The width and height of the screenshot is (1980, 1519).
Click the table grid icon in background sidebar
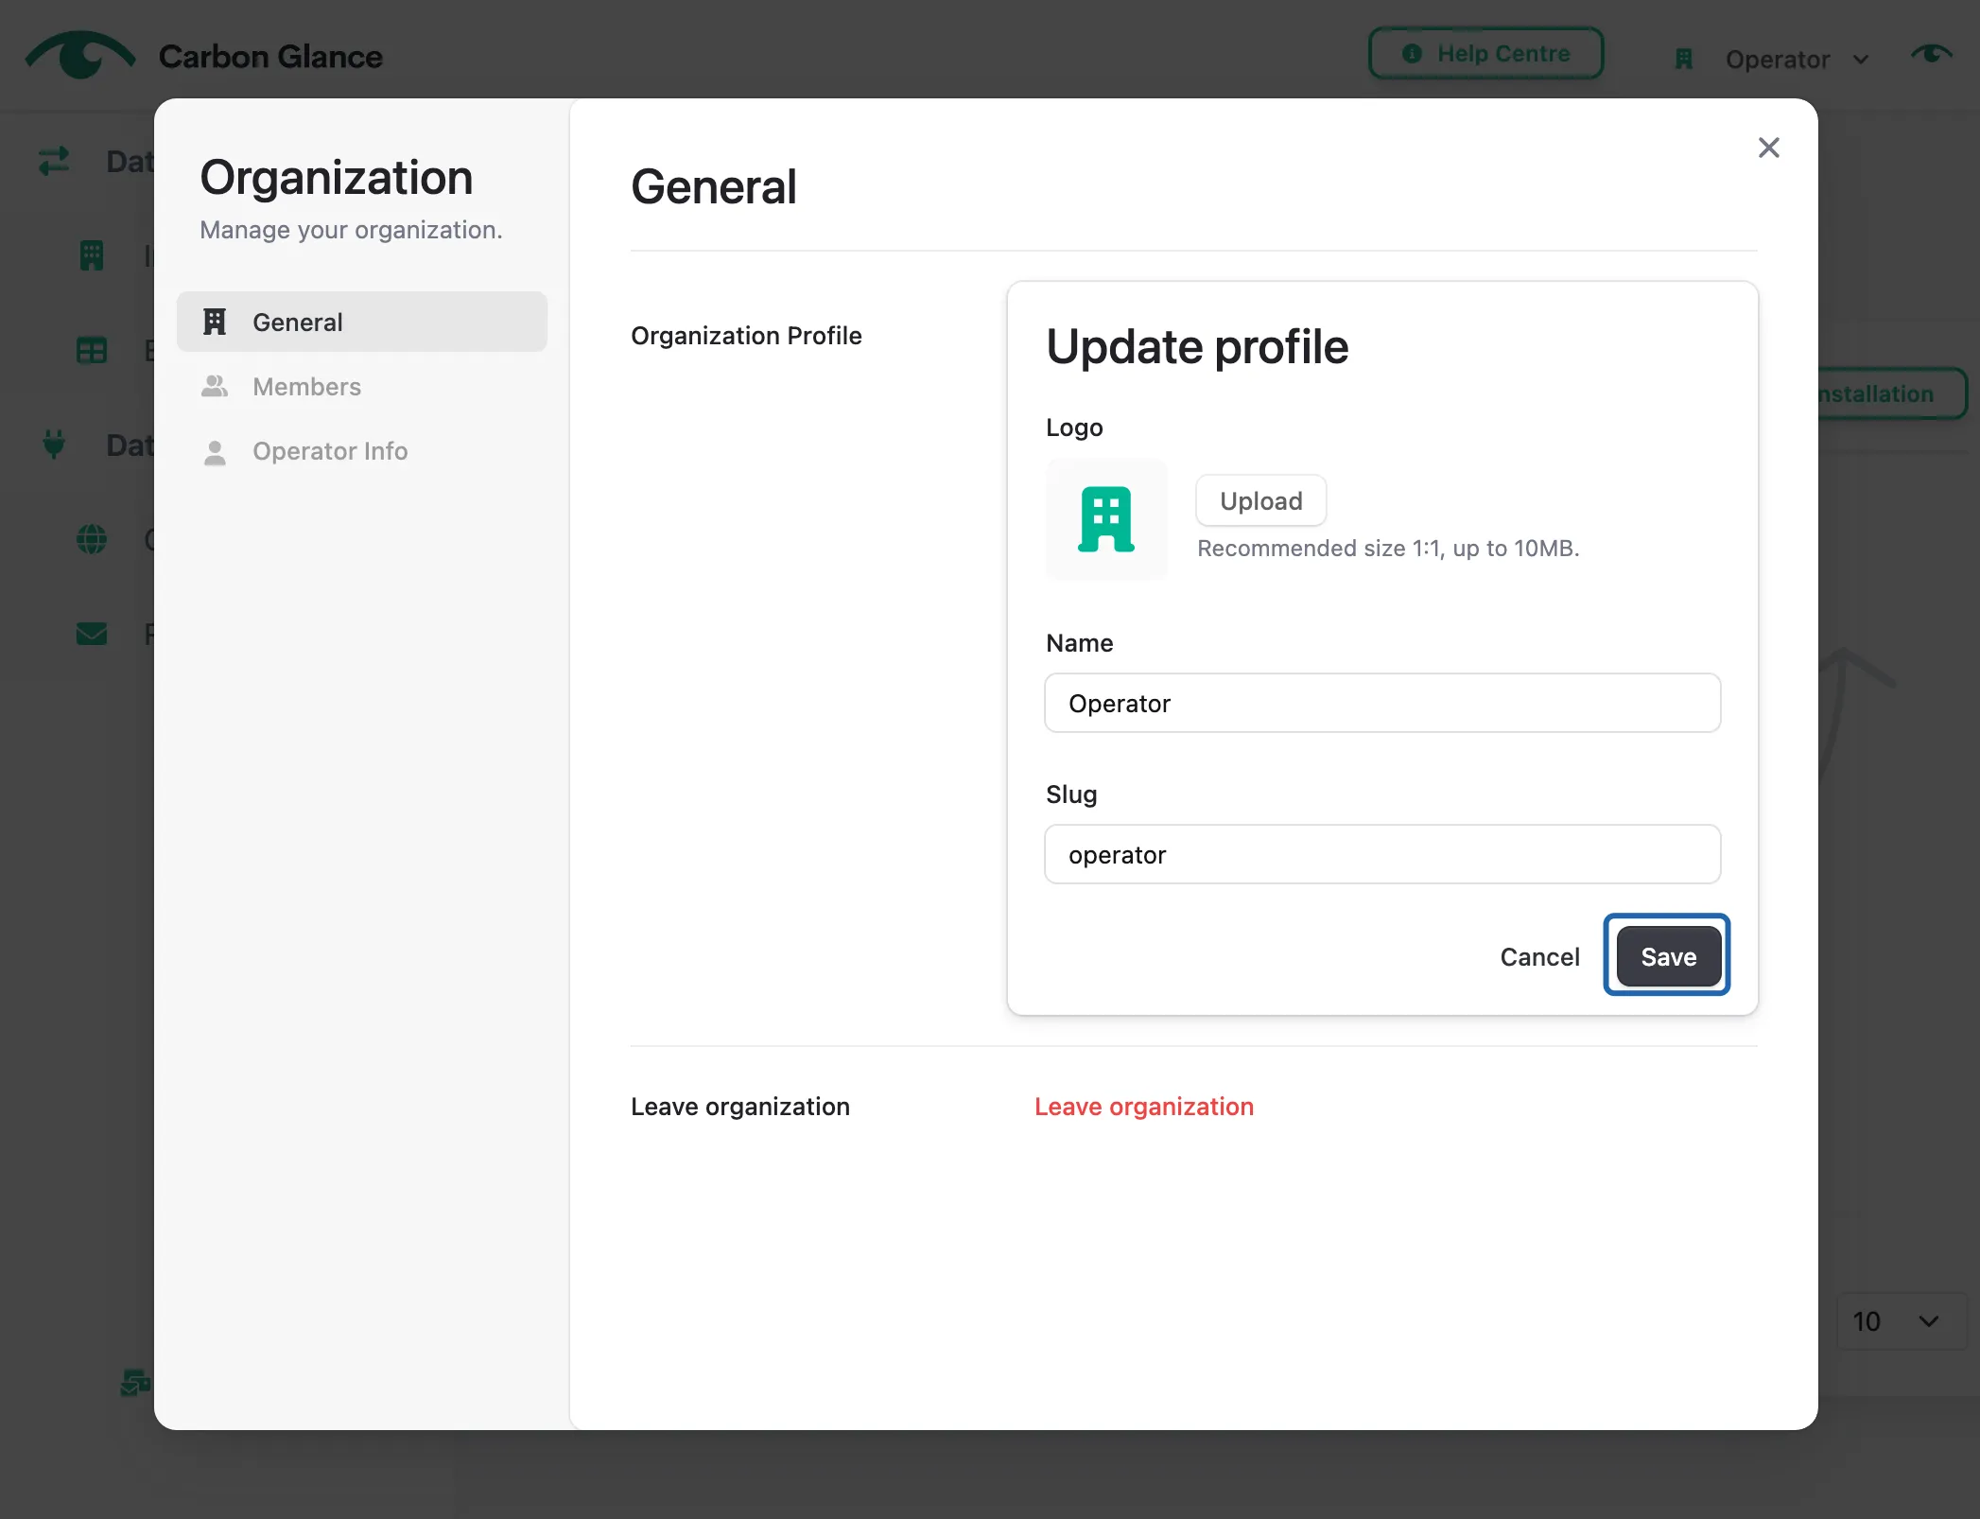pyautogui.click(x=92, y=351)
